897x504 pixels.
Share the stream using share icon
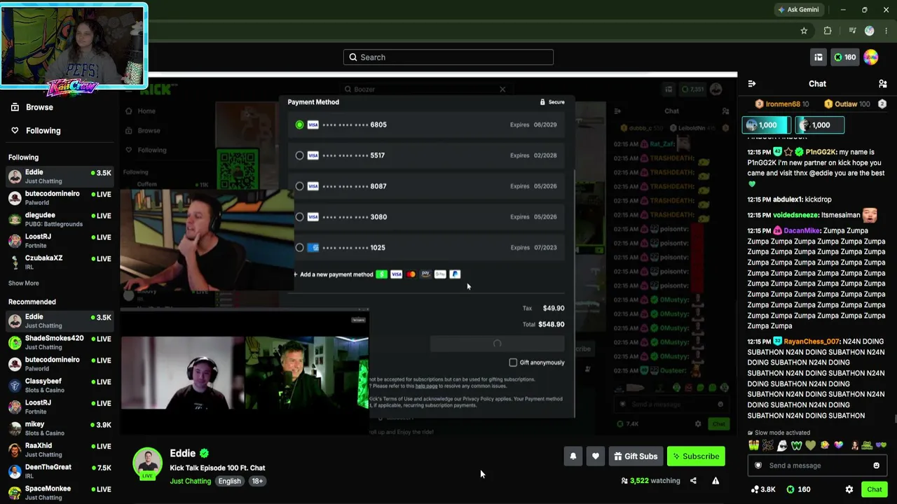693,481
